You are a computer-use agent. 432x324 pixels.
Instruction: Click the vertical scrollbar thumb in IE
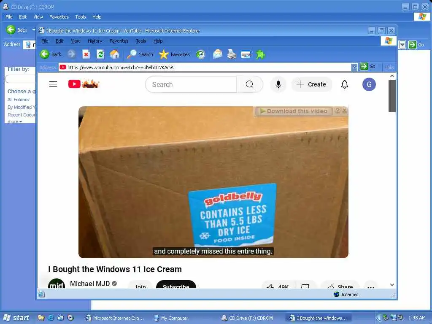click(x=392, y=96)
